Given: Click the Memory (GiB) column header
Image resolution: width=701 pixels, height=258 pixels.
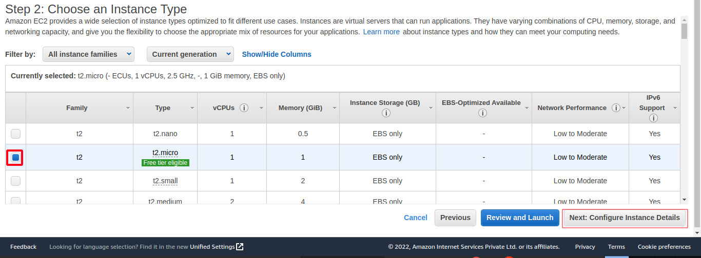Looking at the screenshot, I should pyautogui.click(x=300, y=108).
